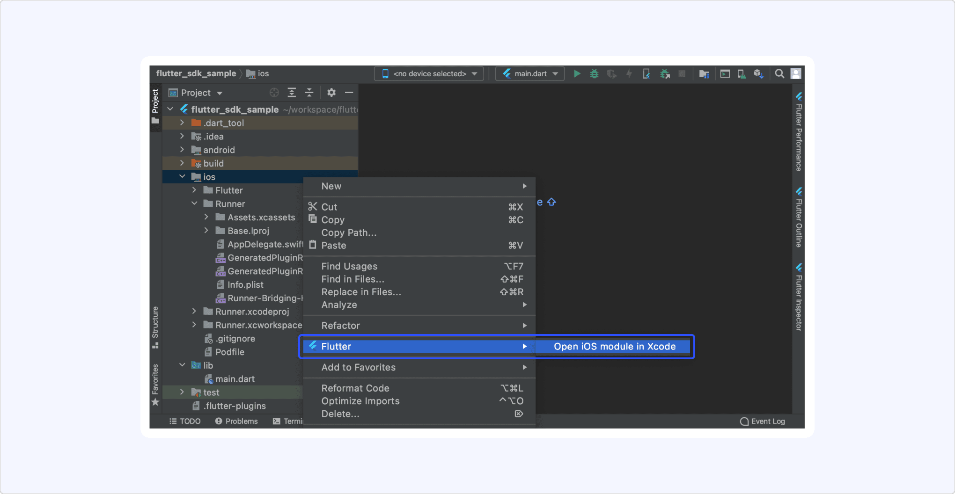Expand all items in Project panel
Screen dimensions: 955x494
tap(292, 93)
